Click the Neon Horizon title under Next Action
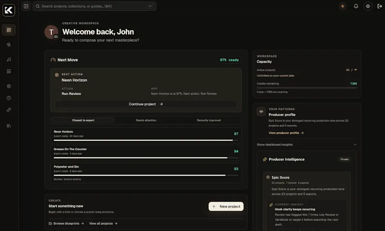 (x=75, y=80)
